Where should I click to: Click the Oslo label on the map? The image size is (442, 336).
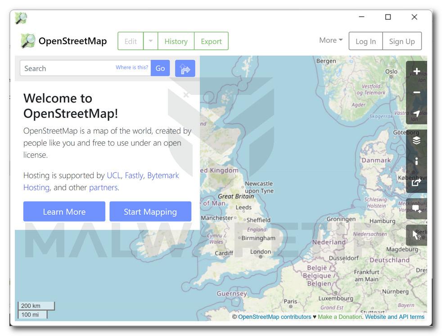pos(391,72)
